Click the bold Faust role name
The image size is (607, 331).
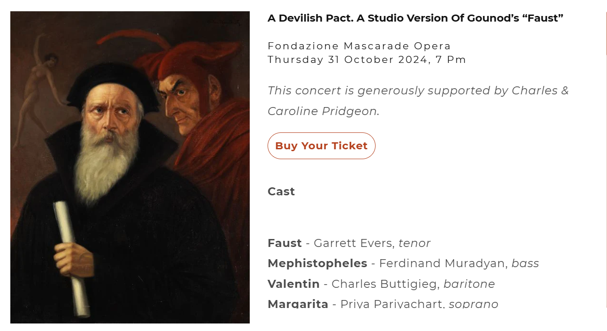[x=284, y=243]
